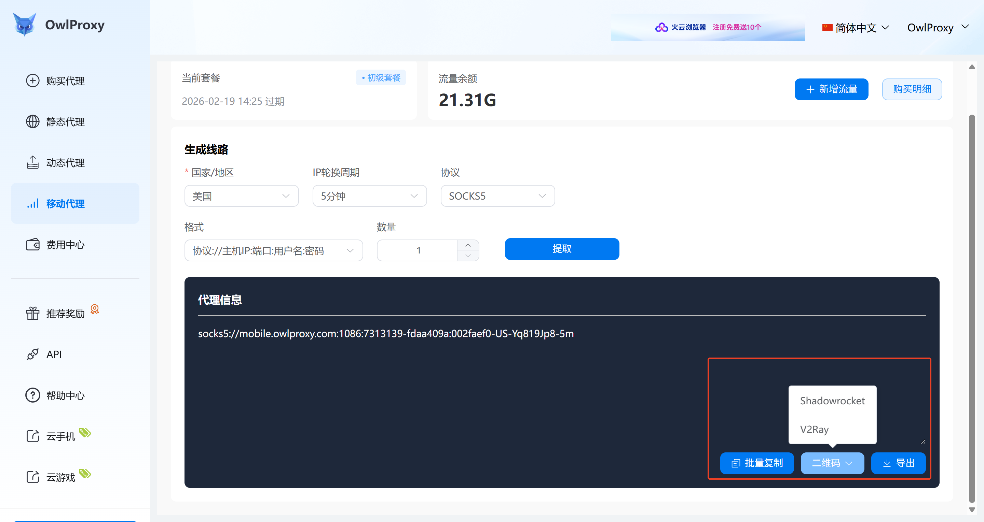Open the 协议 dropdown showing SOCKS5

tap(497, 196)
